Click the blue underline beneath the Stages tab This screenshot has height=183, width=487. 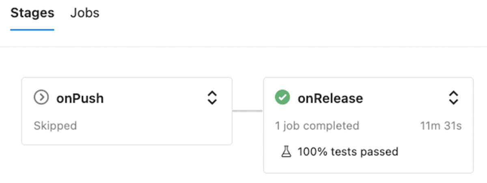32,30
